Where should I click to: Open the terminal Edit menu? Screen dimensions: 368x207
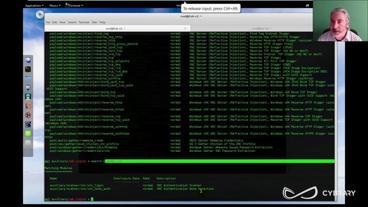point(55,22)
